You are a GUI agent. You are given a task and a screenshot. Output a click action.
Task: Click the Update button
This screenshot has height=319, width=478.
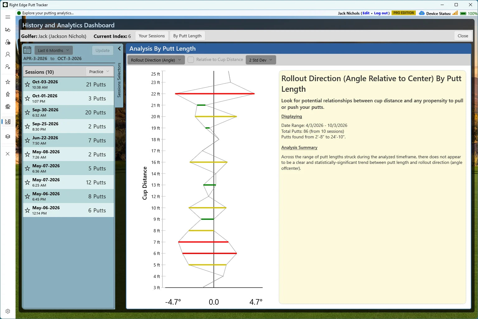pyautogui.click(x=103, y=50)
